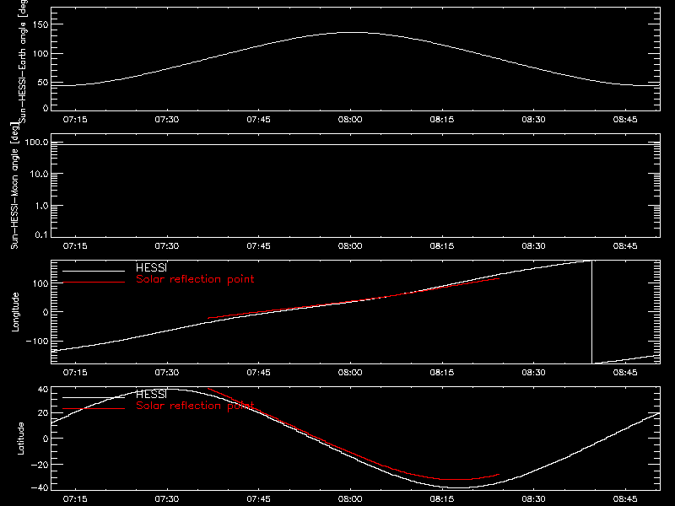Viewport: 675px width, 506px height.
Task: Click the 0 tick on Earth angle axis
Action: (x=46, y=108)
